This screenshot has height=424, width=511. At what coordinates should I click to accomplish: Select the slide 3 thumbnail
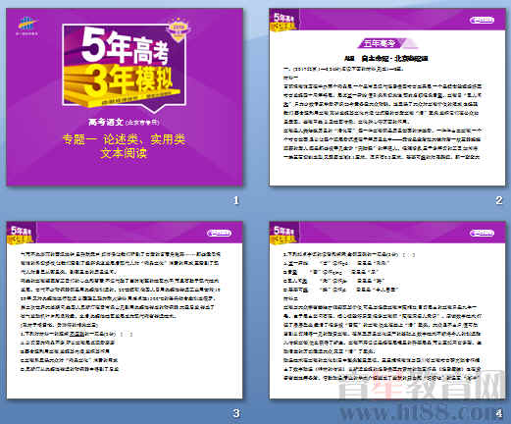(125, 310)
